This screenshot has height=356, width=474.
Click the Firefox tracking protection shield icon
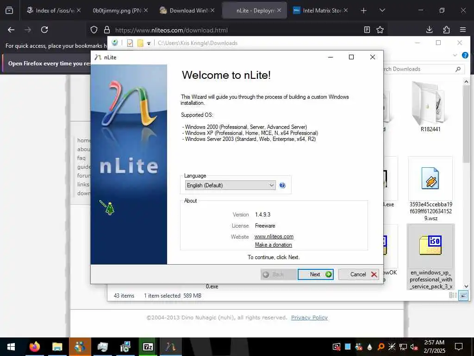click(94, 30)
